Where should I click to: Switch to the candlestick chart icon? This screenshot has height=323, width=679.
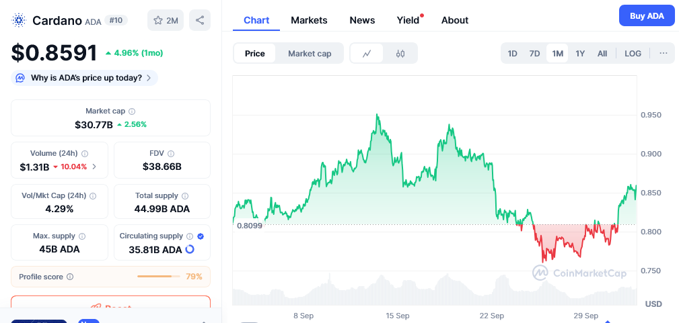click(x=400, y=54)
